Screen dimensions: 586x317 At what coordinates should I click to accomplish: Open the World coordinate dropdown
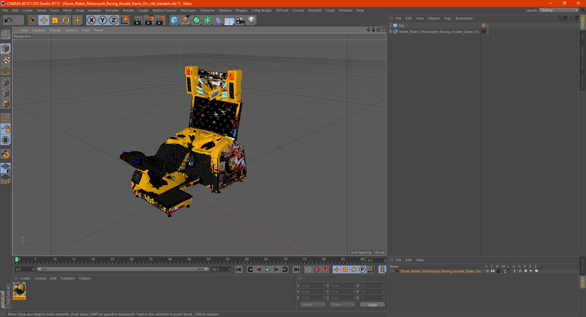pyautogui.click(x=313, y=305)
